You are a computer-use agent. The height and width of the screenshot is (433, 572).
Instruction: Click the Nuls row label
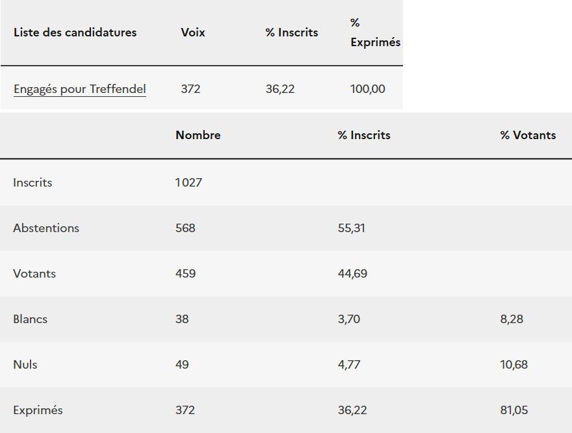tap(27, 365)
